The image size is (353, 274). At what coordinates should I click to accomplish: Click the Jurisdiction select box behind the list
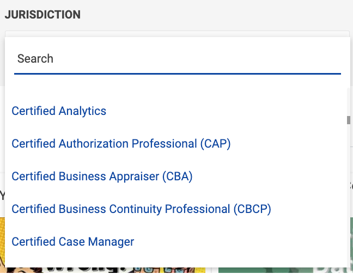pos(177,34)
